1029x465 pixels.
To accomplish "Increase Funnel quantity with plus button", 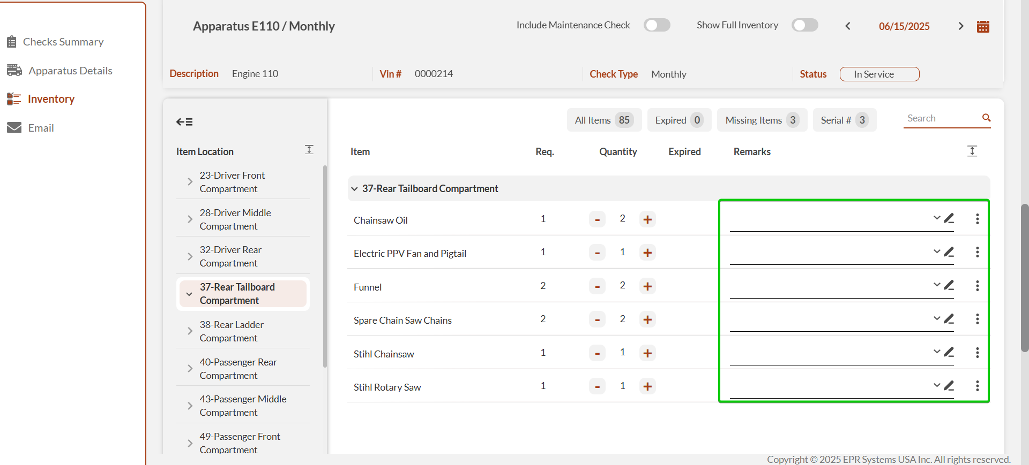I will 647,286.
